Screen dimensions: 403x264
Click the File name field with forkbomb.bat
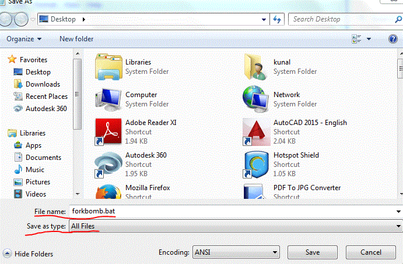pyautogui.click(x=236, y=211)
